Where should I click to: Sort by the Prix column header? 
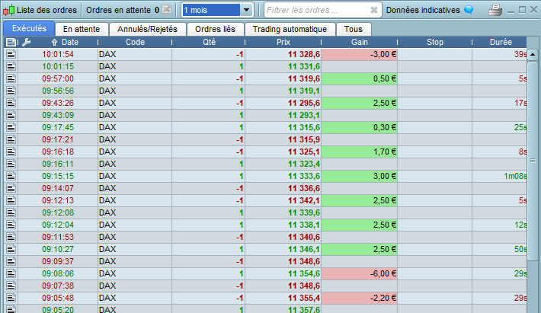(283, 42)
